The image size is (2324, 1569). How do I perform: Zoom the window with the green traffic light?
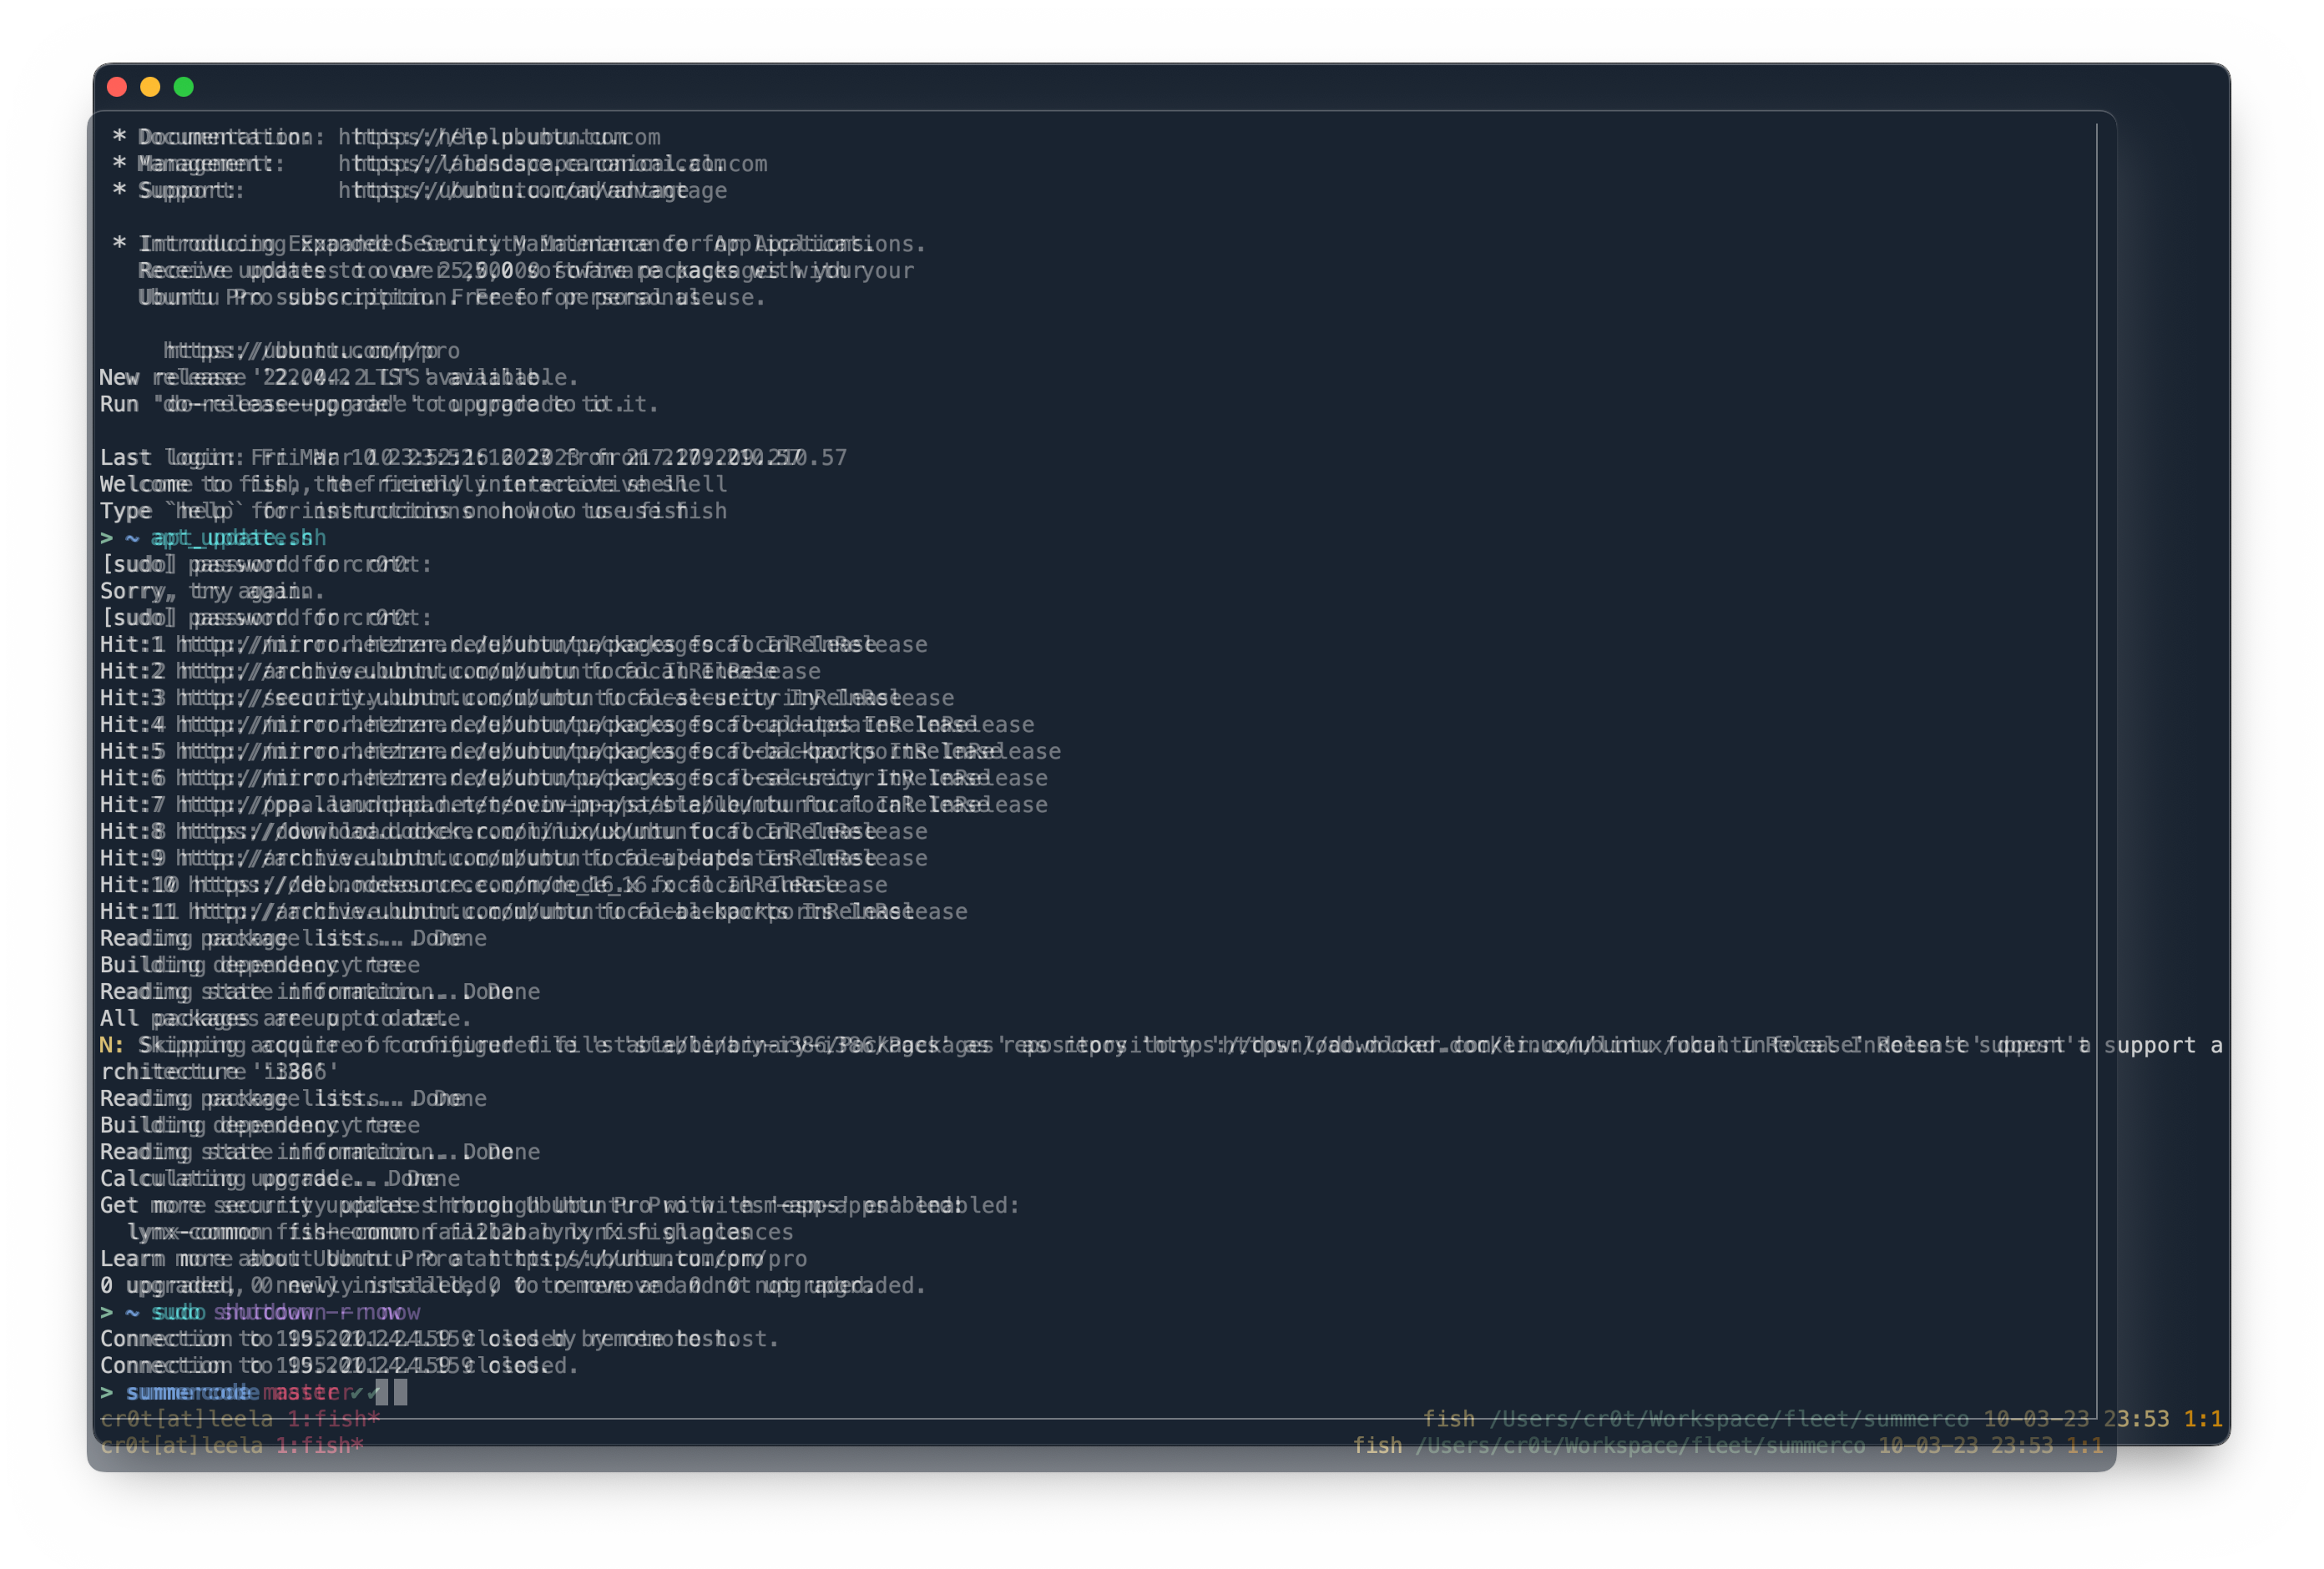click(184, 87)
